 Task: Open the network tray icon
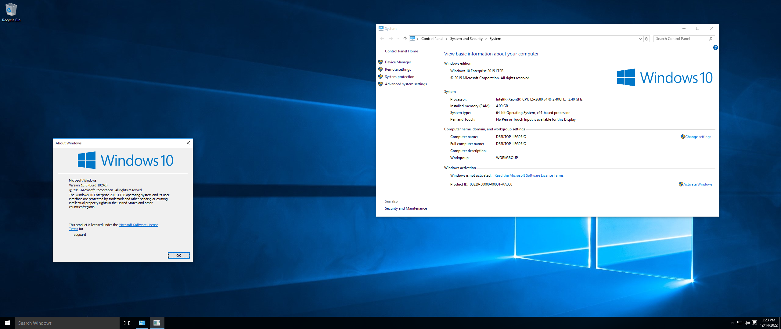coord(740,323)
